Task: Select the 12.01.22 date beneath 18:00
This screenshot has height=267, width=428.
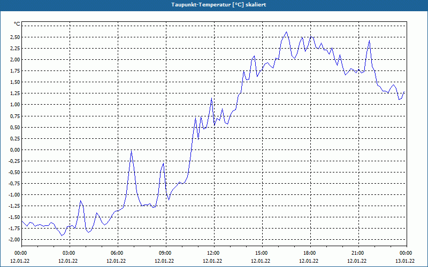Action: tap(309, 261)
